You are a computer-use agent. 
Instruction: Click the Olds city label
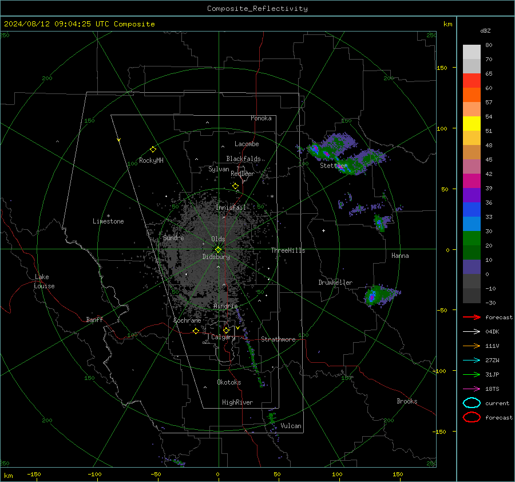point(218,239)
